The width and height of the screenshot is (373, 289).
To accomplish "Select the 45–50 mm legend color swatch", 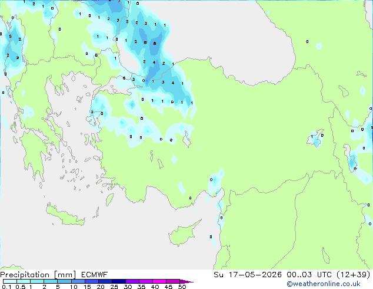I will coord(173,281).
